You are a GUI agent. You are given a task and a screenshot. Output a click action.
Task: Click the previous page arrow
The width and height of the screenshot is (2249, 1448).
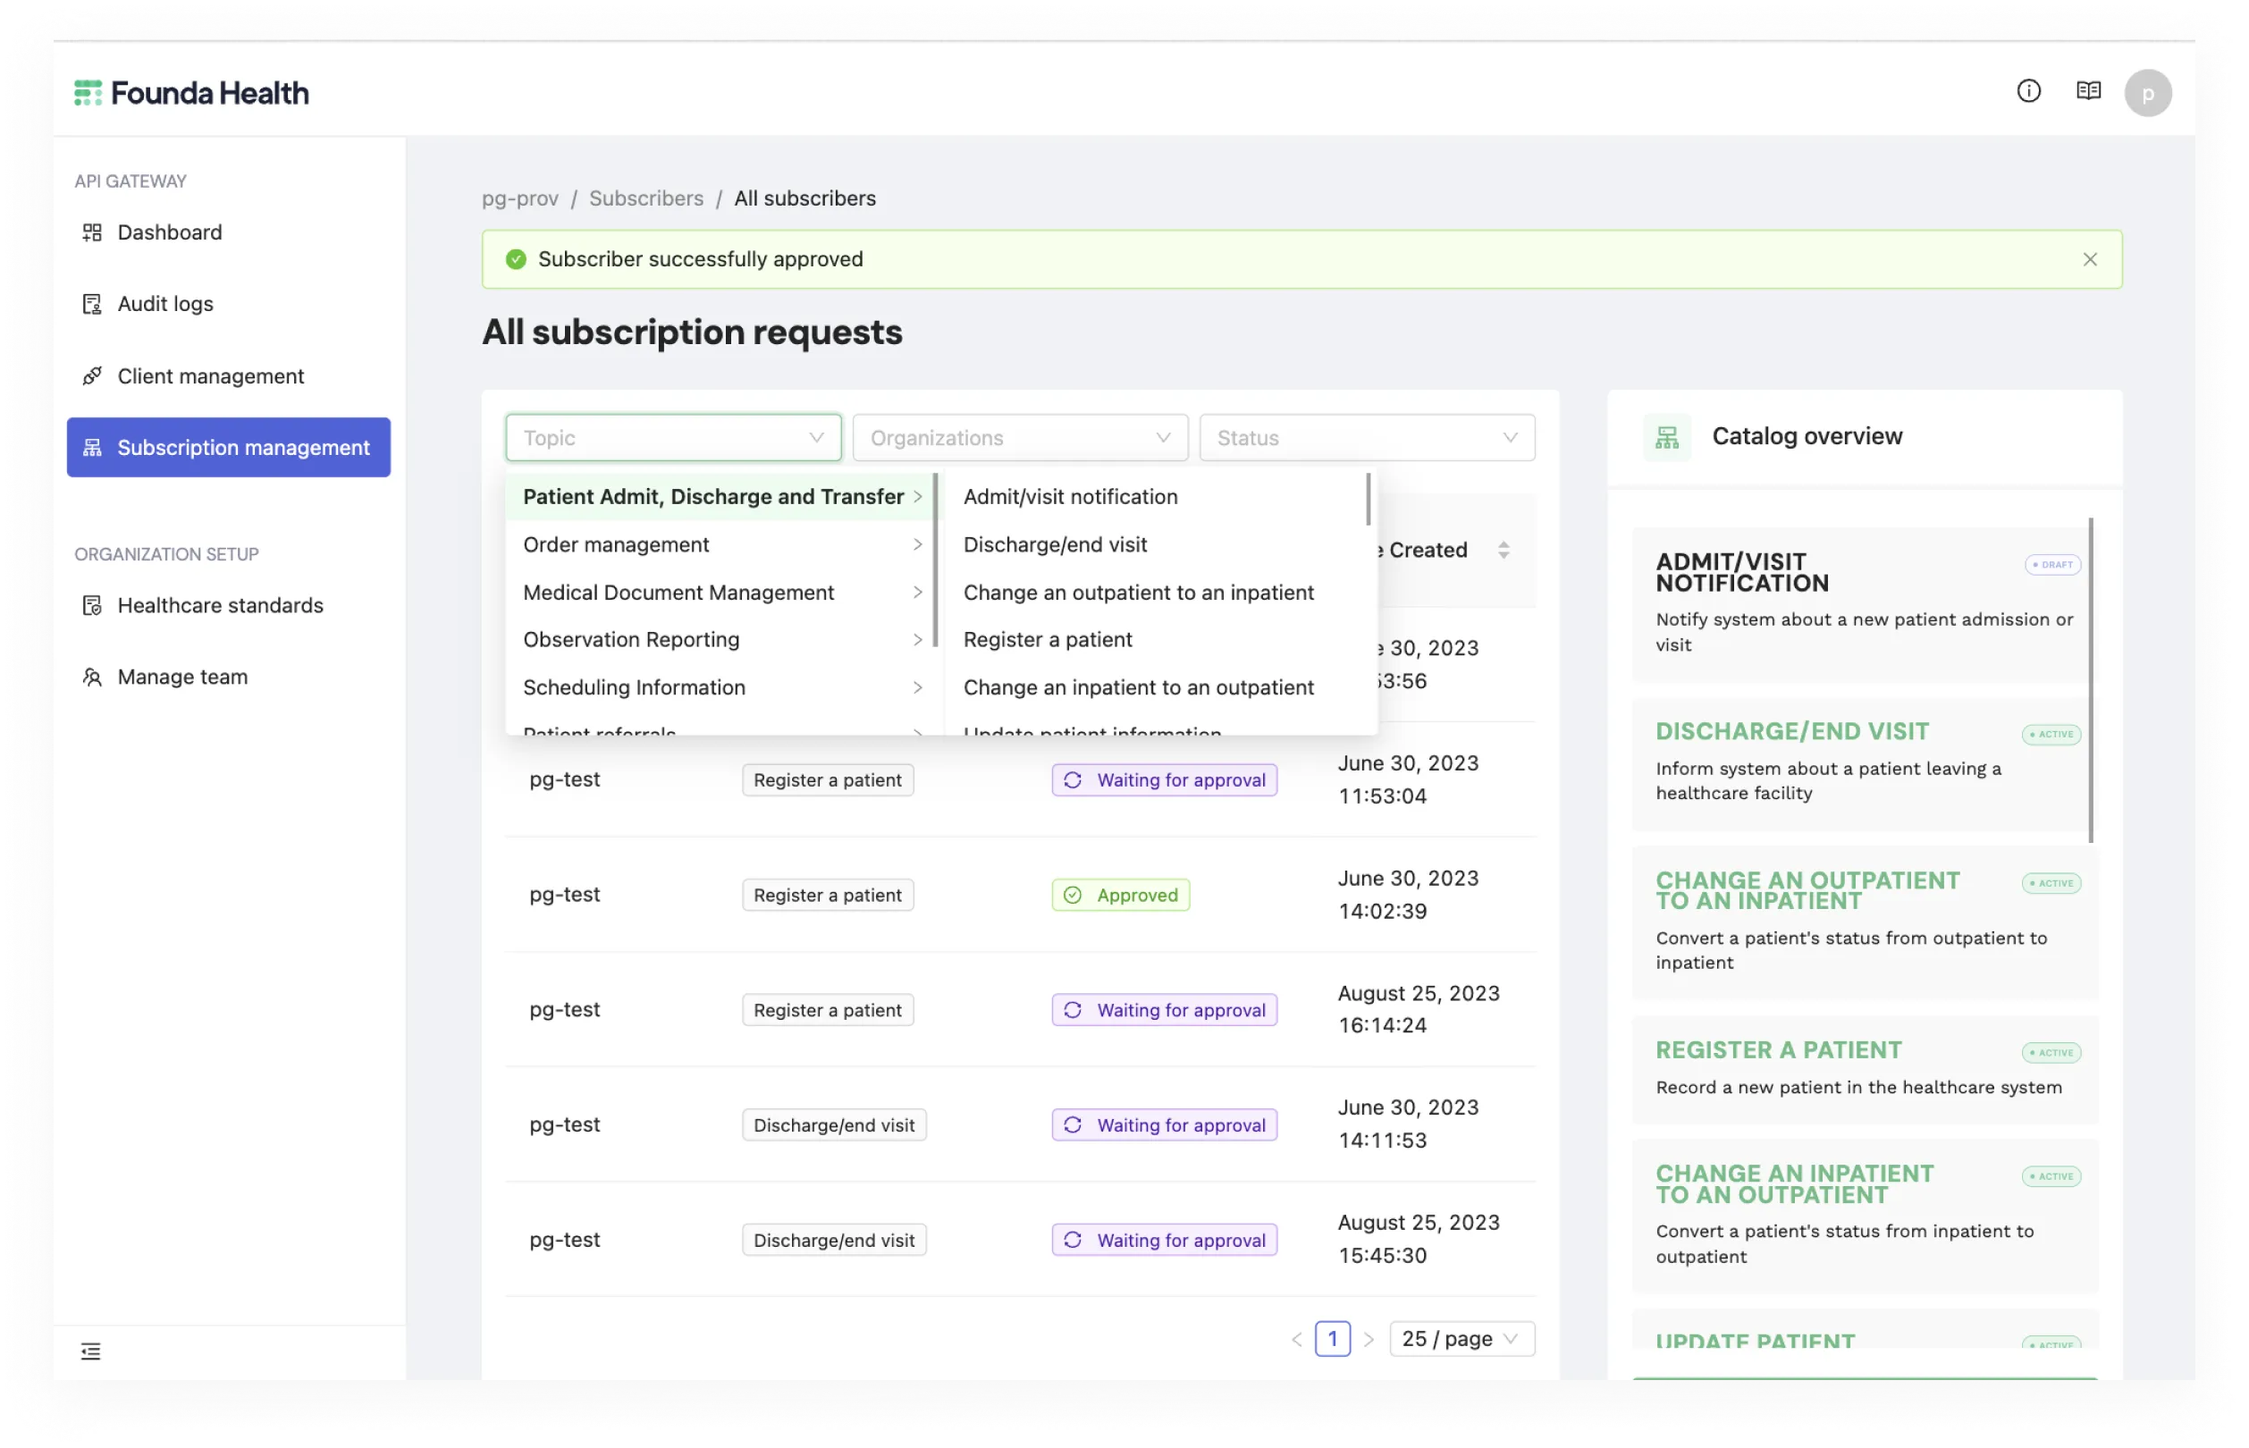pos(1296,1339)
